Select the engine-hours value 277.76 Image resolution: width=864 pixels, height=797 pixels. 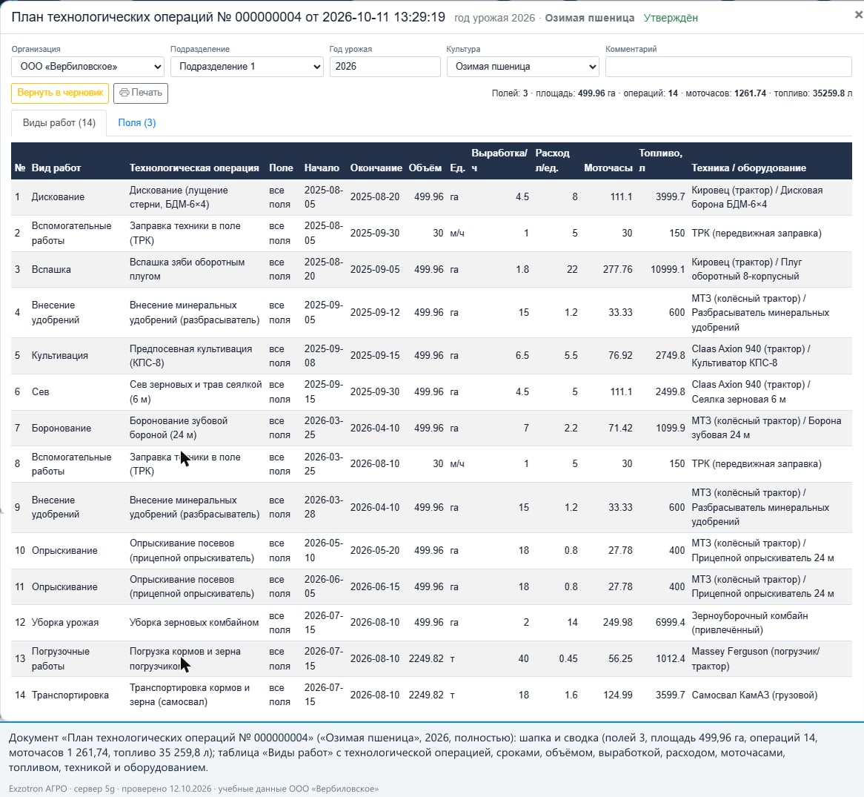(618, 270)
